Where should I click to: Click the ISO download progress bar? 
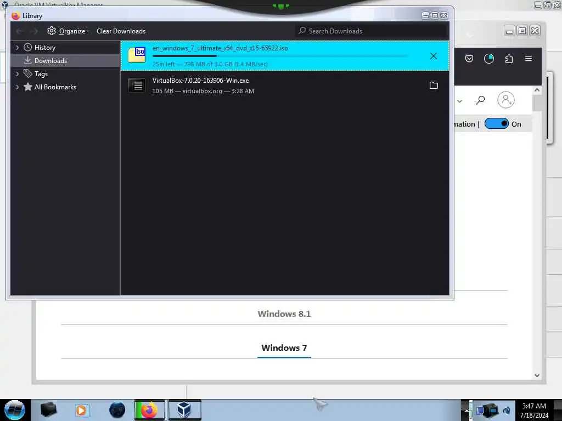pyautogui.click(x=280, y=56)
